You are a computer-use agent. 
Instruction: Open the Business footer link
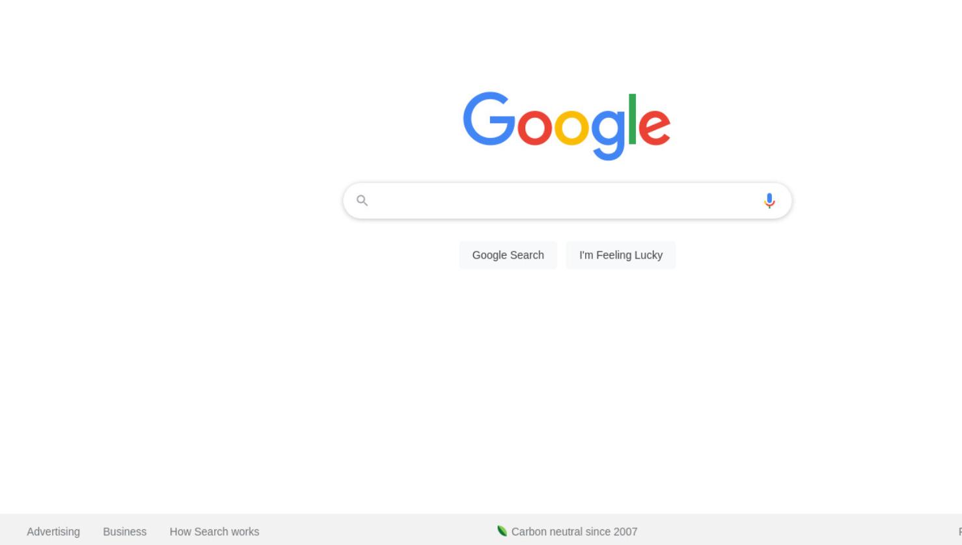pos(125,531)
